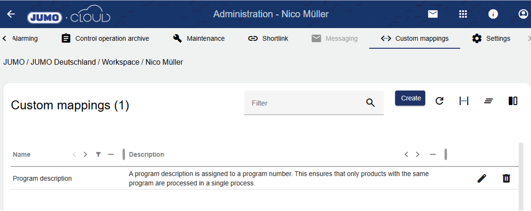
Task: Move Description column left with chevron
Action: coord(406,155)
